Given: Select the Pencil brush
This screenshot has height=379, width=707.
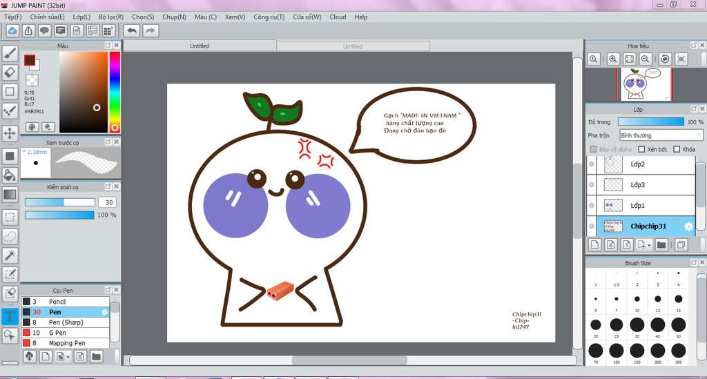Looking at the screenshot, I should pos(66,302).
